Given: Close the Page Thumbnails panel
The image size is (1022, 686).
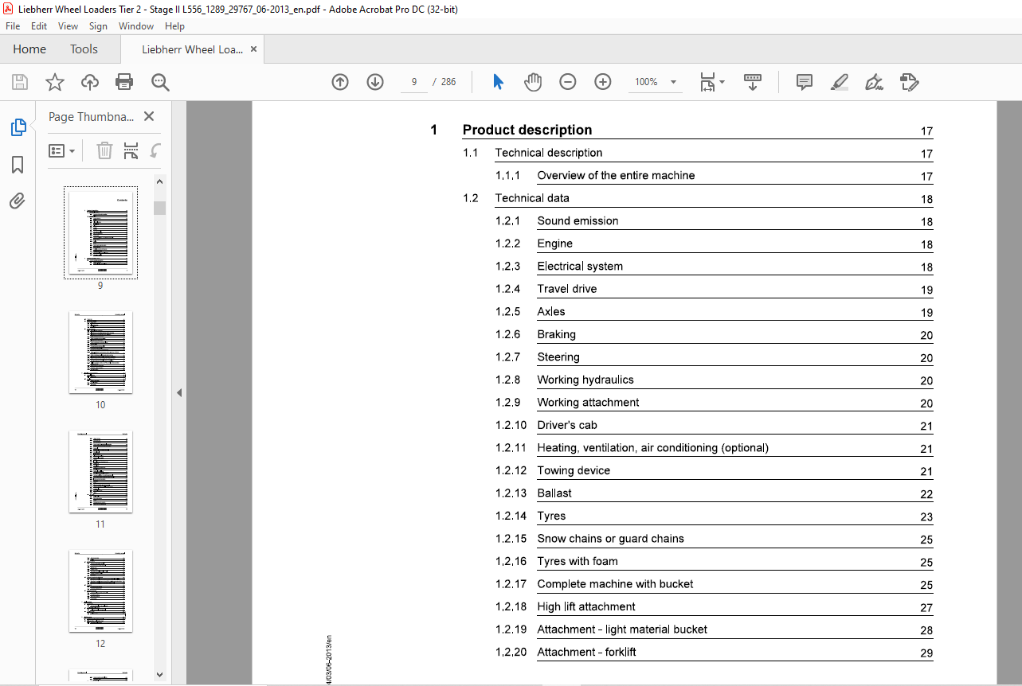Looking at the screenshot, I should coord(149,116).
